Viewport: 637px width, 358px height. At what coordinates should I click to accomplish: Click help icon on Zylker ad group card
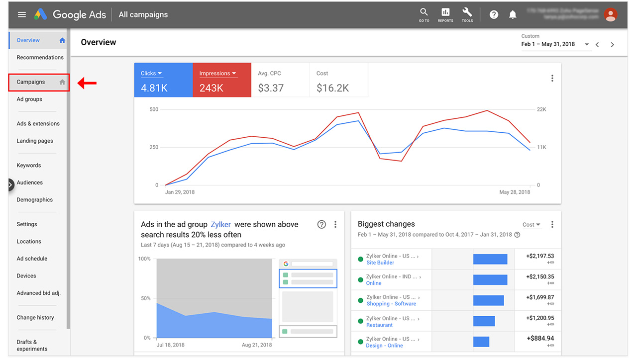click(321, 225)
